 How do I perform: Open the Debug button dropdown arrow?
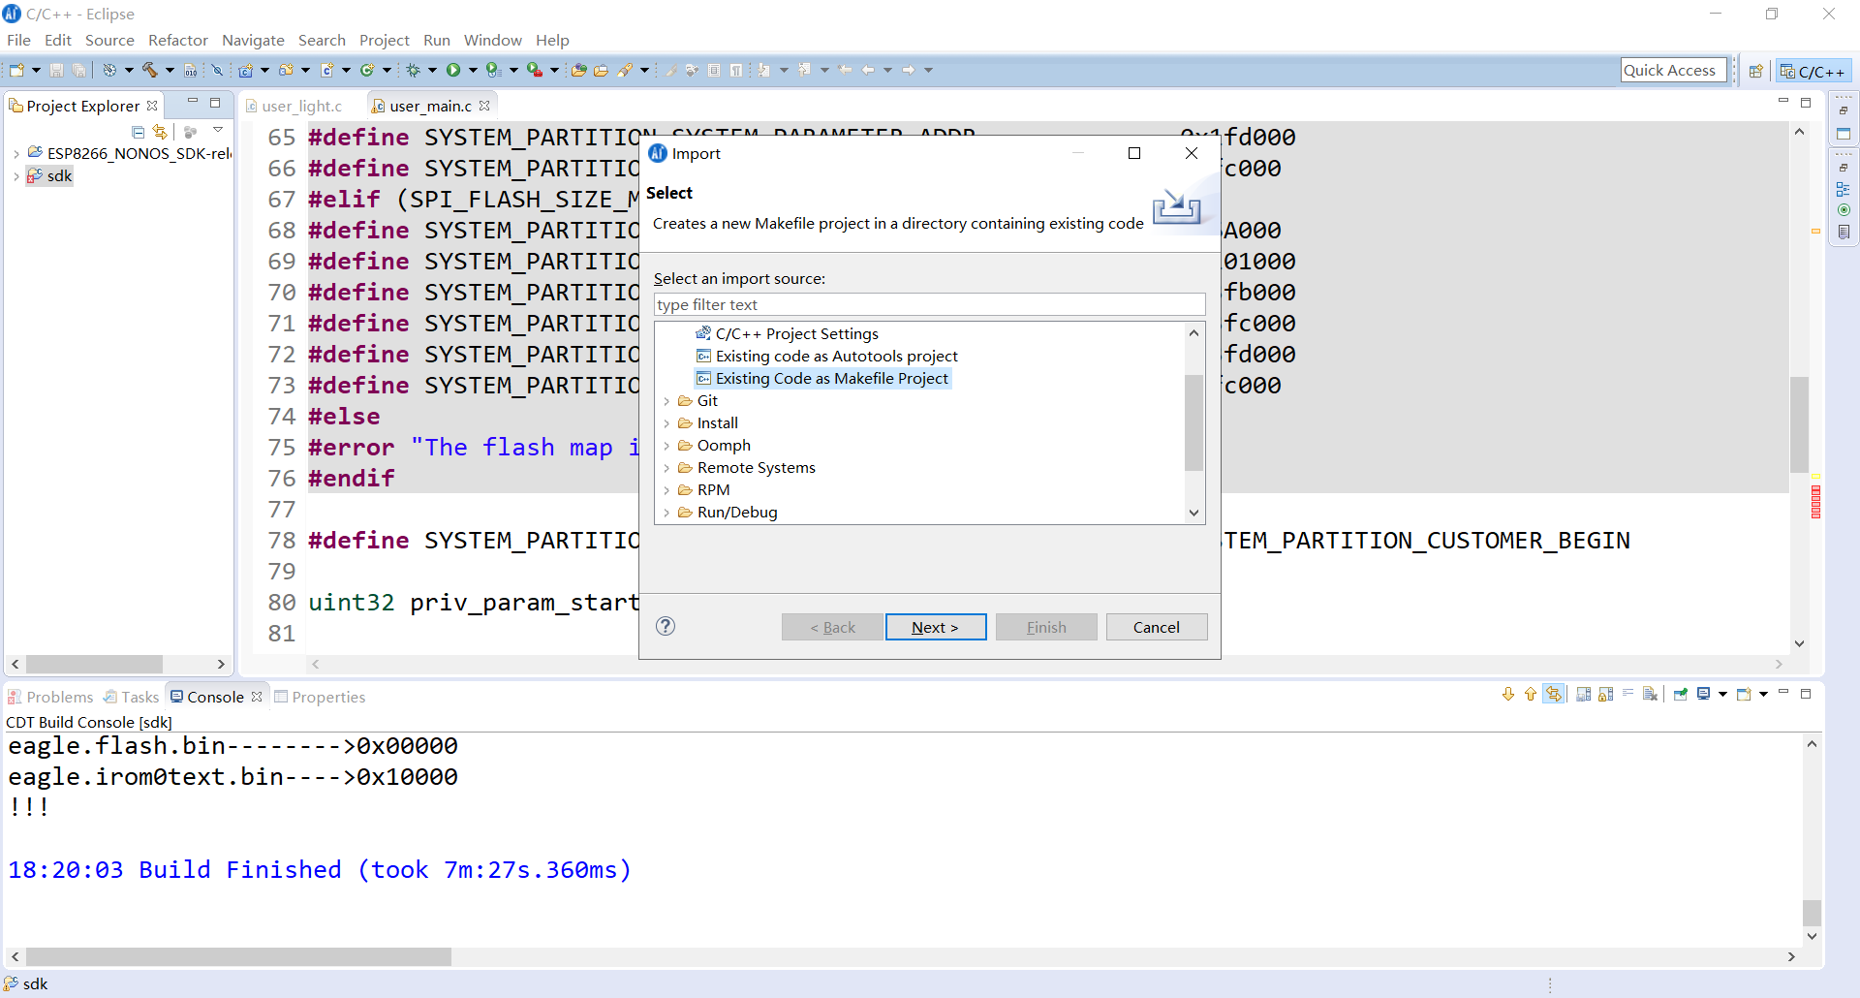(432, 70)
